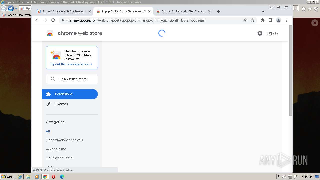Open Internet Explorer's tools gear
Viewport: 320px width, 180px height.
pyautogui.click(x=316, y=9)
